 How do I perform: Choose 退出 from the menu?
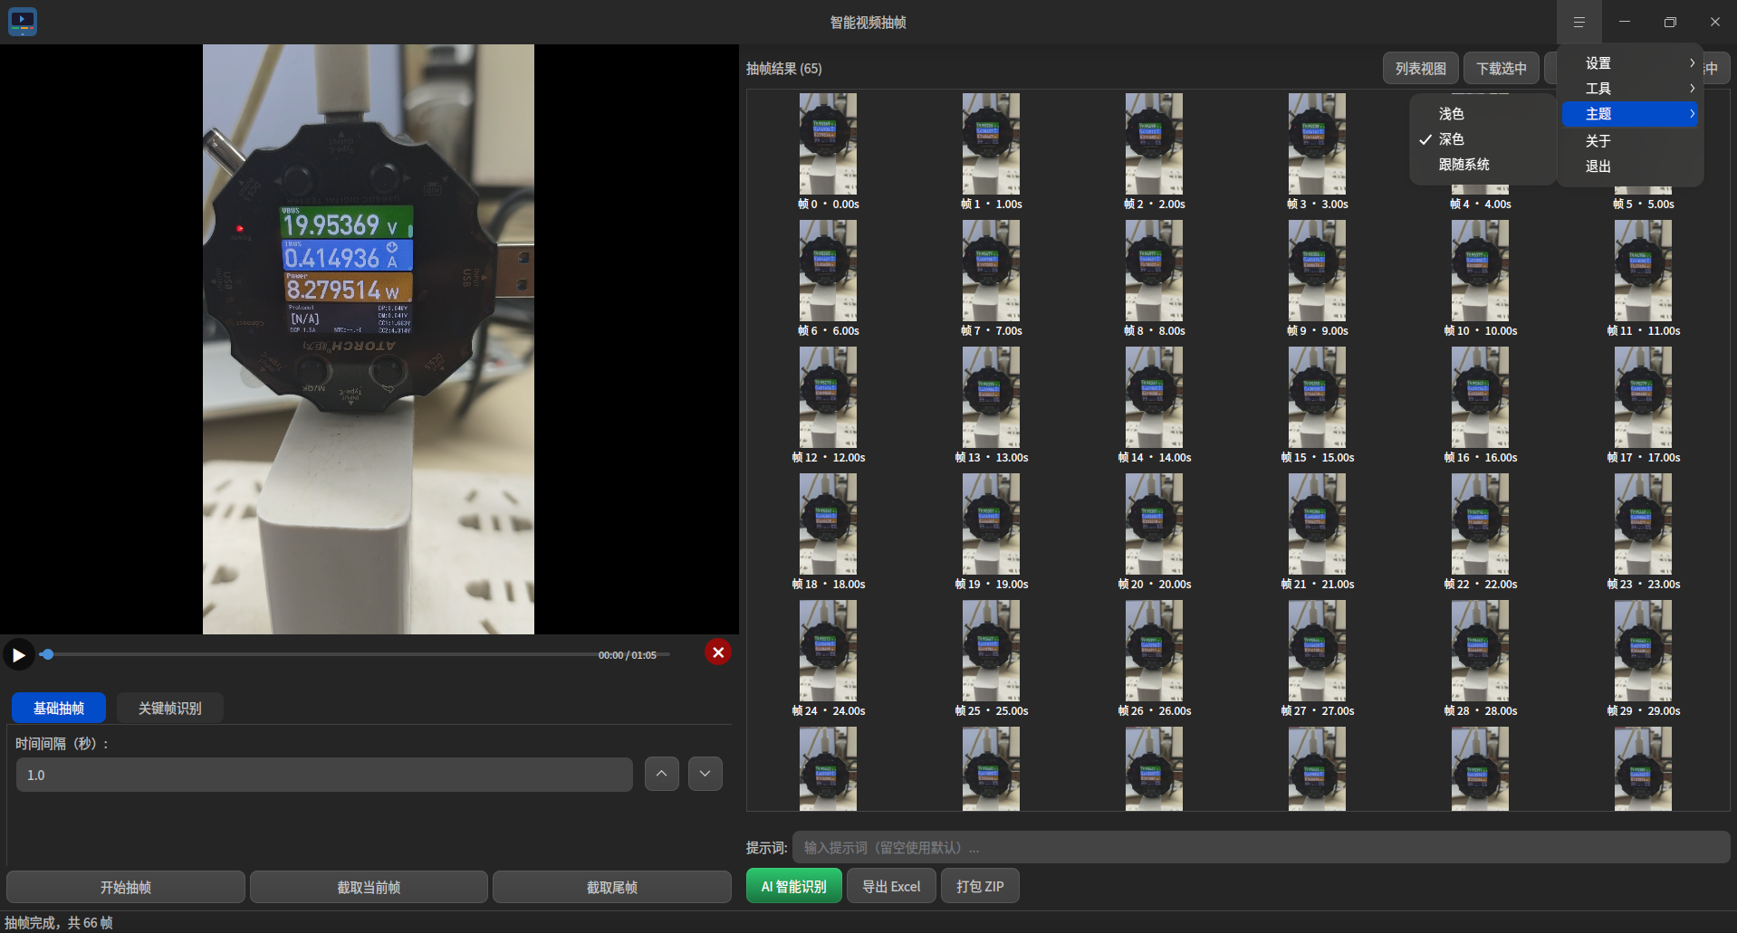click(1630, 167)
